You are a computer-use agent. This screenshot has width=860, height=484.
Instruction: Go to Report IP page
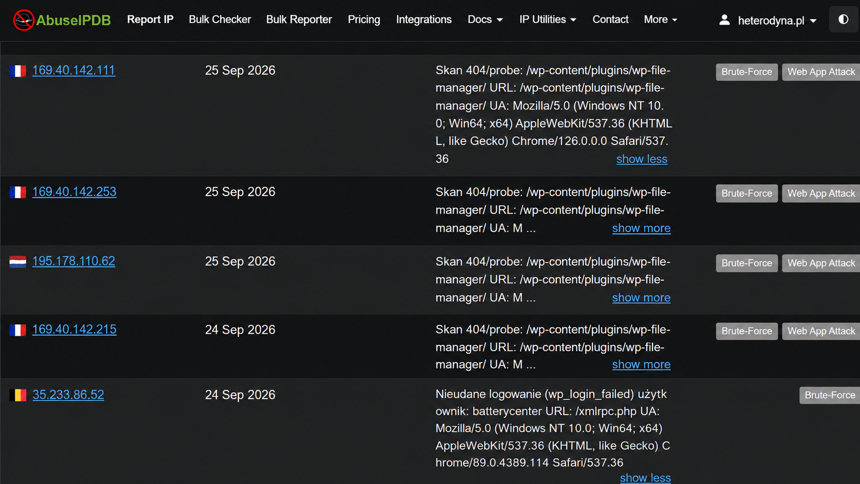pyautogui.click(x=150, y=19)
